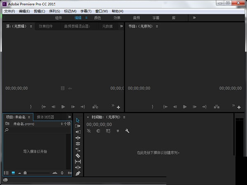Adjust the project thumbnail zoom slider
Viewport: 247px width, 185px height.
coord(25,173)
